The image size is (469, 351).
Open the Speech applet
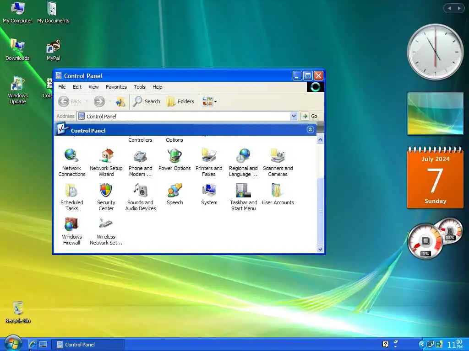click(175, 194)
